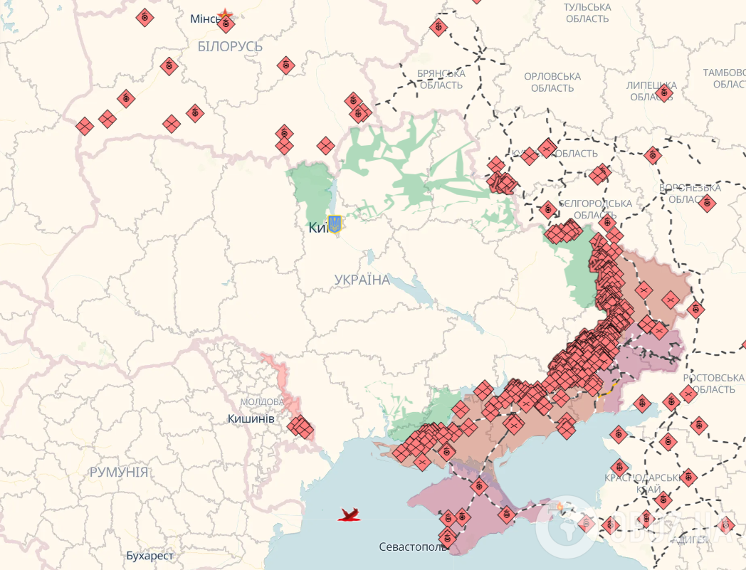Select the marker cluster east of Кишинів
746x570 pixels.
point(301,427)
